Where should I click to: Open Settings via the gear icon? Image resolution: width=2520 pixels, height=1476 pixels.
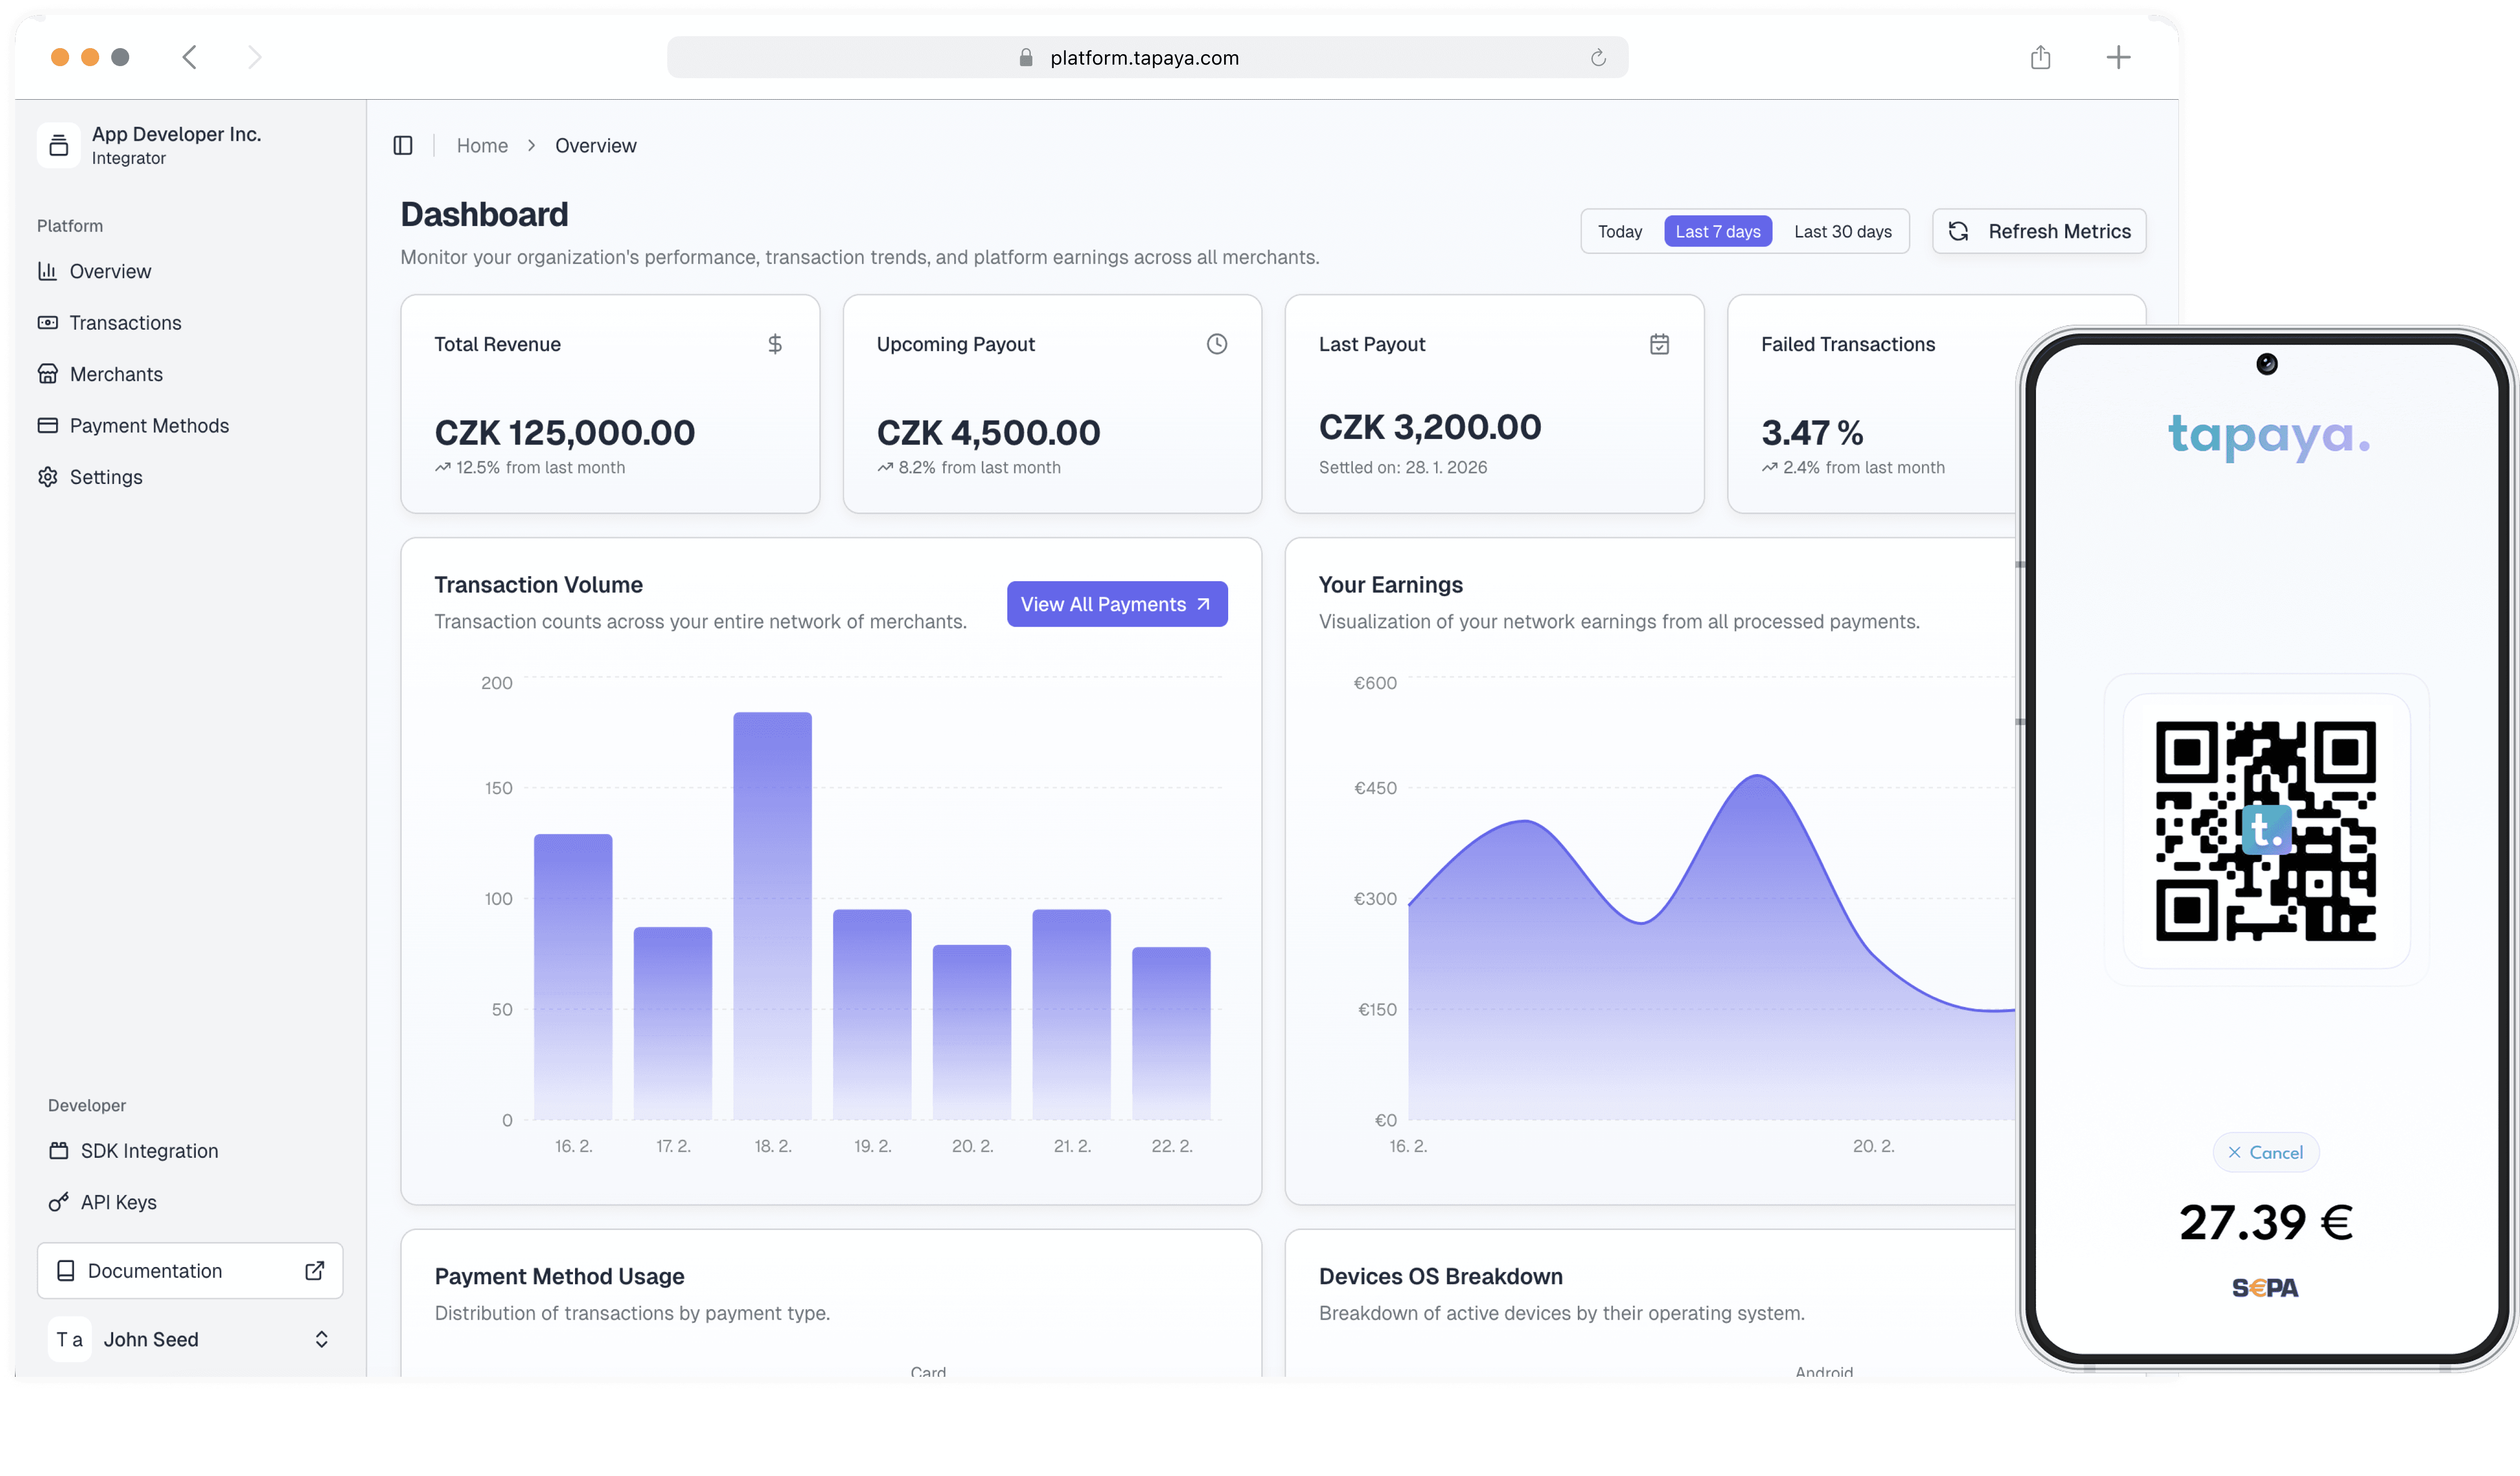point(47,476)
